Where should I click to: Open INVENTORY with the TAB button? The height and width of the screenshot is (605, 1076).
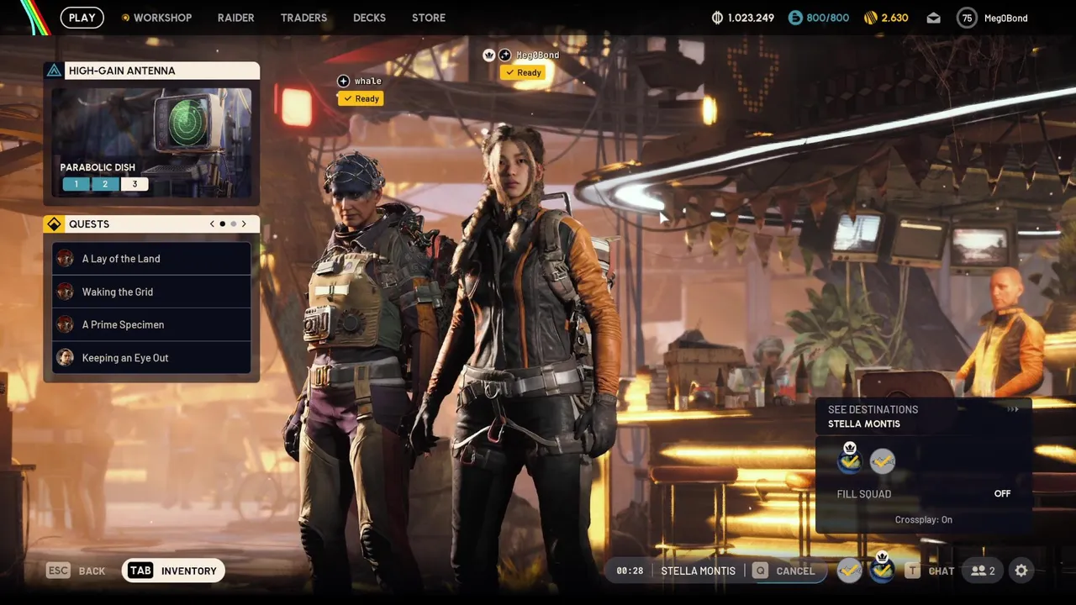click(173, 571)
